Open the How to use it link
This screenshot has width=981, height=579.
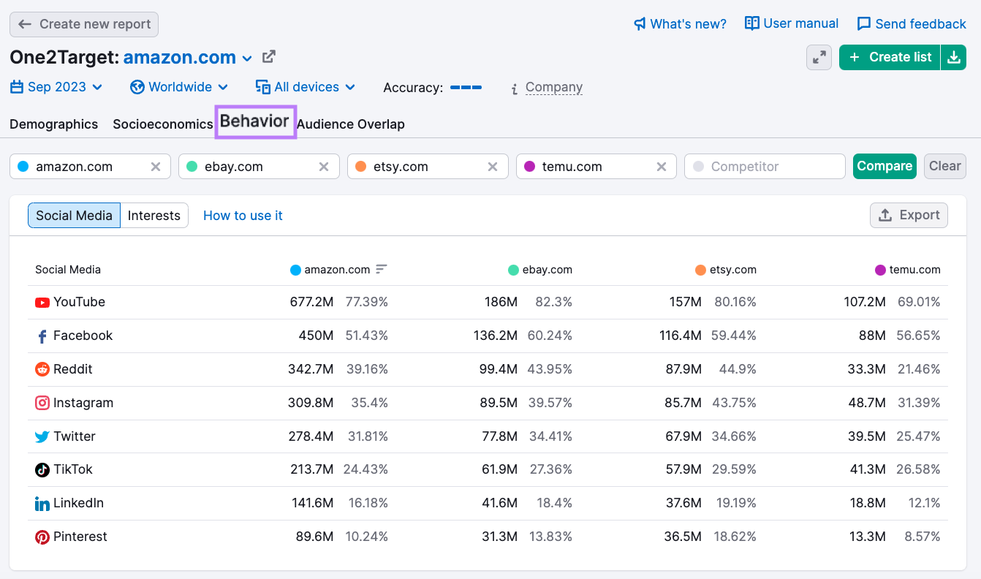pyautogui.click(x=243, y=215)
